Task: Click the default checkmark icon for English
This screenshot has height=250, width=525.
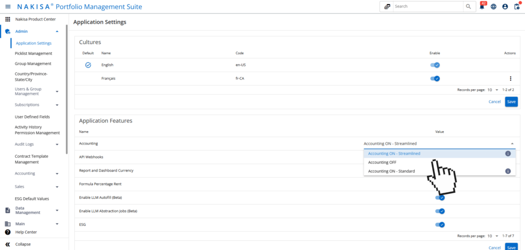Action: [x=88, y=65]
